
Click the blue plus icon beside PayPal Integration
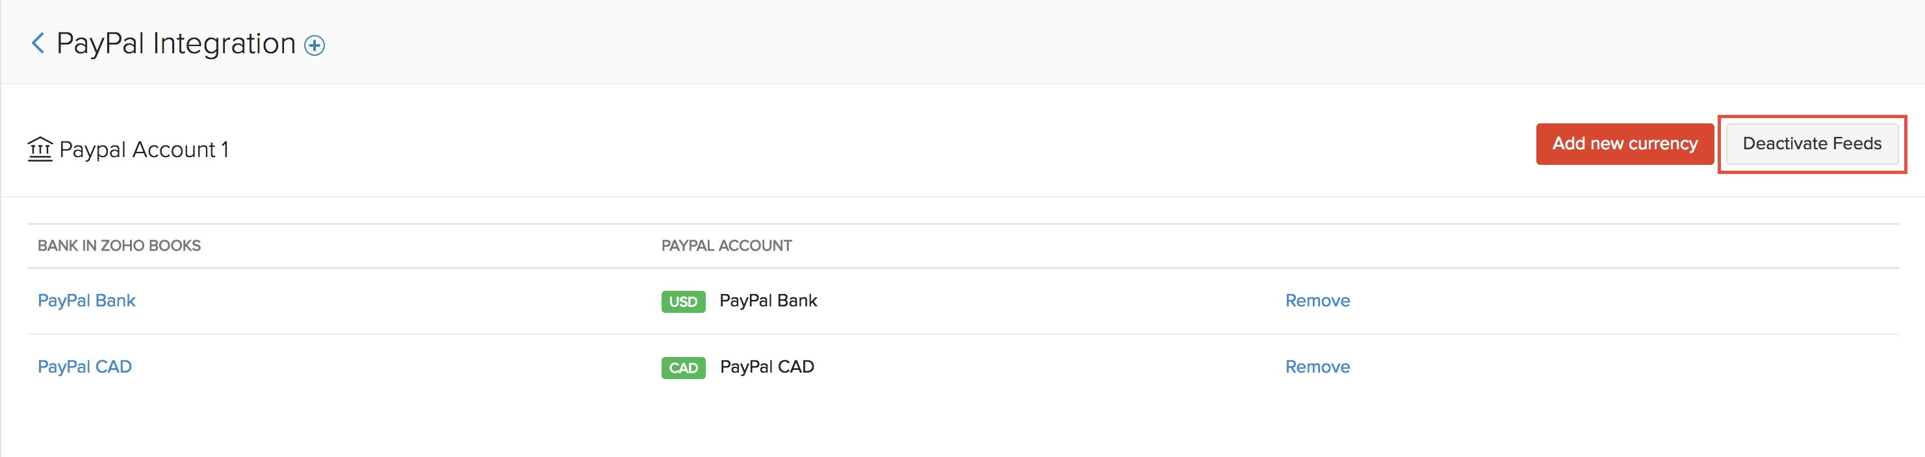[x=314, y=44]
